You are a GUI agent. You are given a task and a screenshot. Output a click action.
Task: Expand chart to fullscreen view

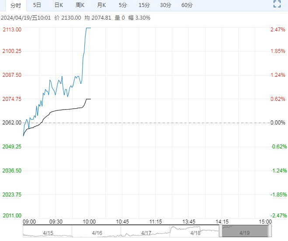276,5
